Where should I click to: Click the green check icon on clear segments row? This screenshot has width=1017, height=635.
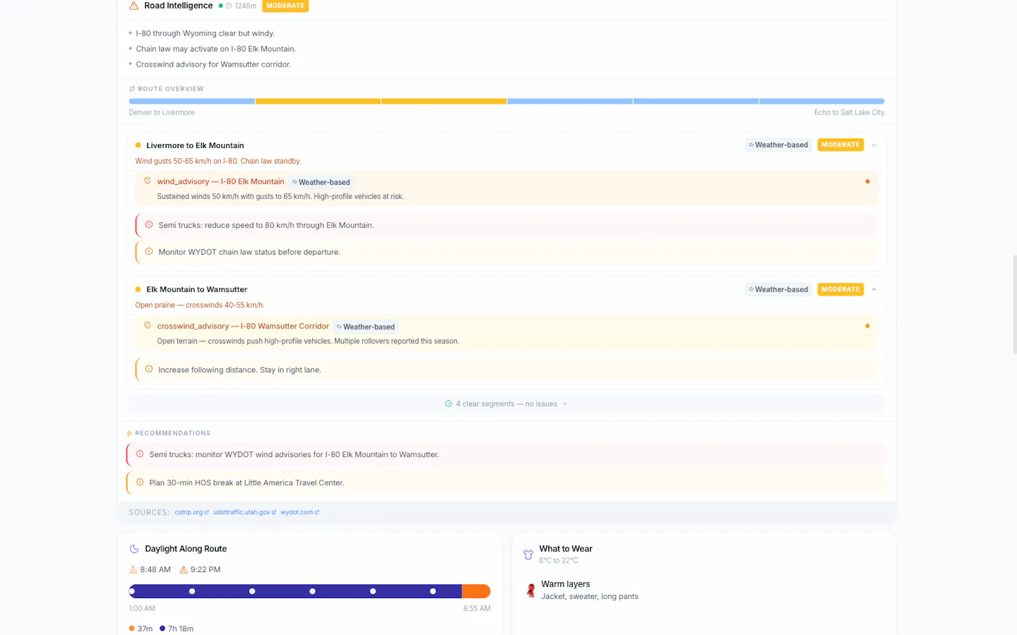pos(449,404)
